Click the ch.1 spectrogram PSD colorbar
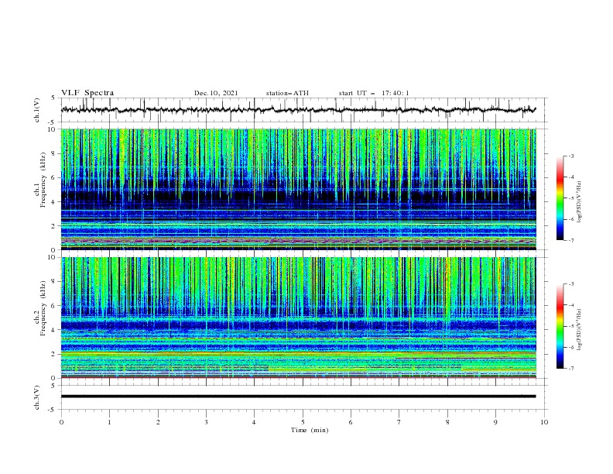Screen dimensions: 613x474 tap(560, 197)
